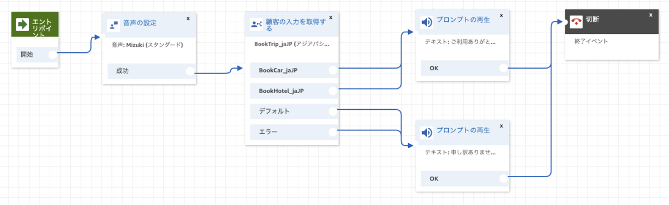Screen dimensions: 669x205
Task: Click OK connector circle of 申し訳ありませ prompt
Action: pyautogui.click(x=503, y=179)
